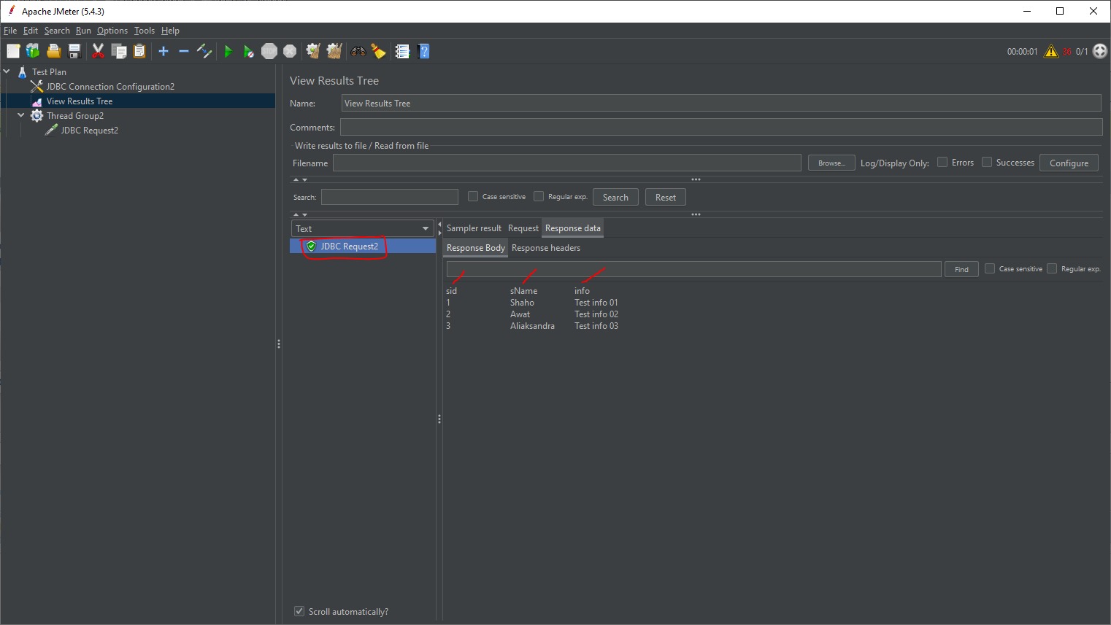The image size is (1111, 625).
Task: Toggle Case sensitive next to Find
Action: pyautogui.click(x=990, y=268)
